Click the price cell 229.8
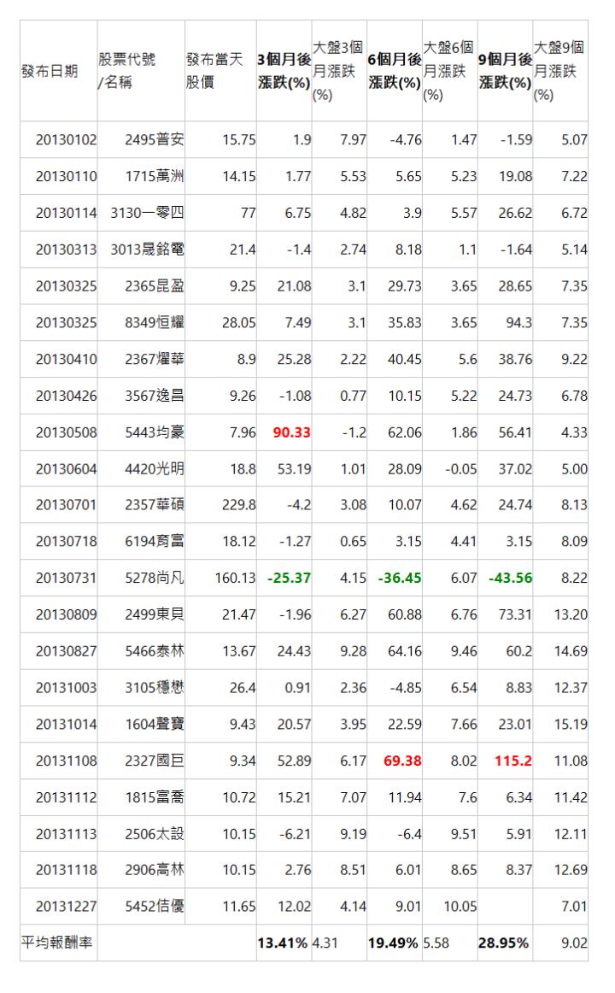 tap(238, 505)
